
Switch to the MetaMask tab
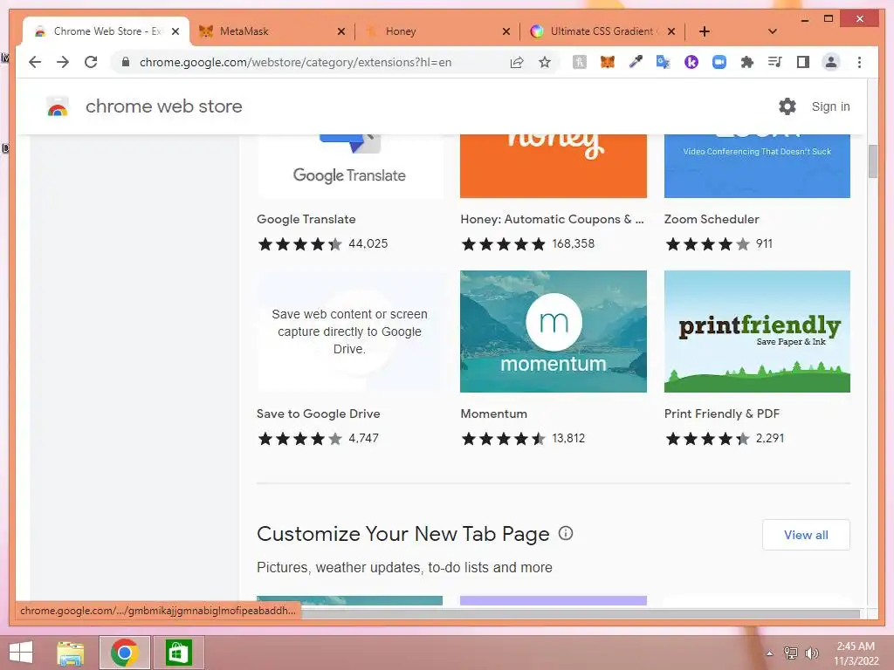[x=268, y=31]
